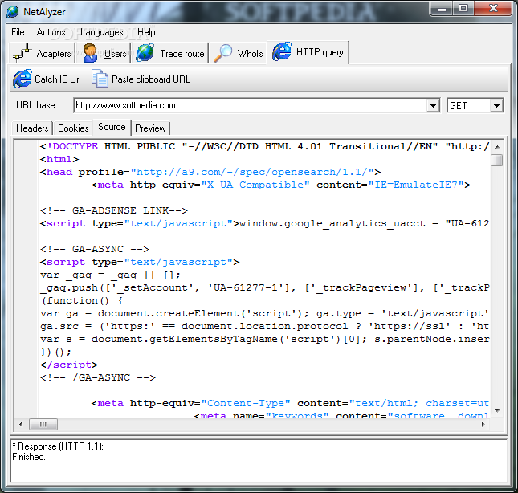
Task: Click the /GA-ASYNC closing comment line
Action: (97, 377)
